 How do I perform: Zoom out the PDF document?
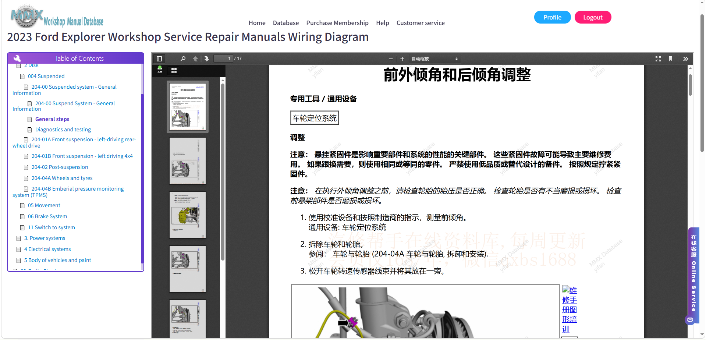pos(391,59)
